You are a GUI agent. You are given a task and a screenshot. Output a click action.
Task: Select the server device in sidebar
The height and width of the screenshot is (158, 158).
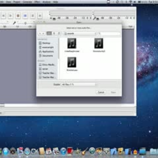pyautogui.click(x=44, y=69)
